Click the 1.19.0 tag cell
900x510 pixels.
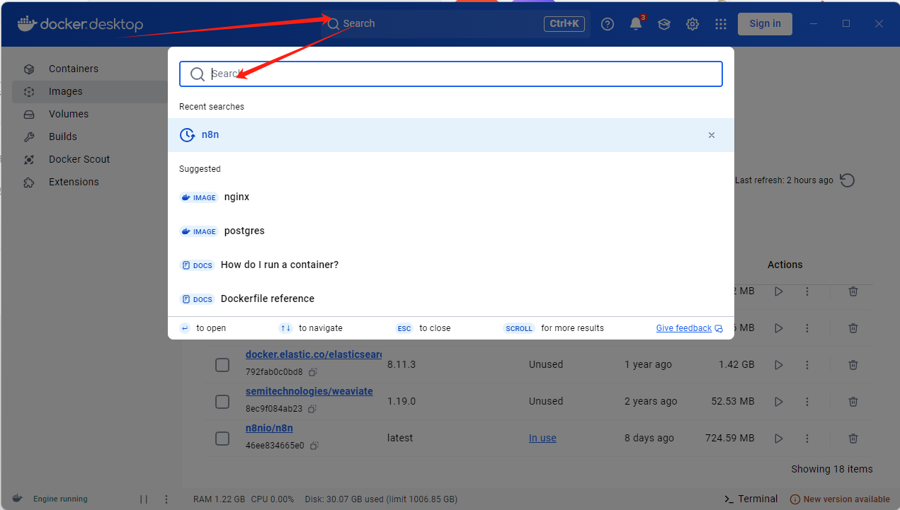tap(401, 402)
